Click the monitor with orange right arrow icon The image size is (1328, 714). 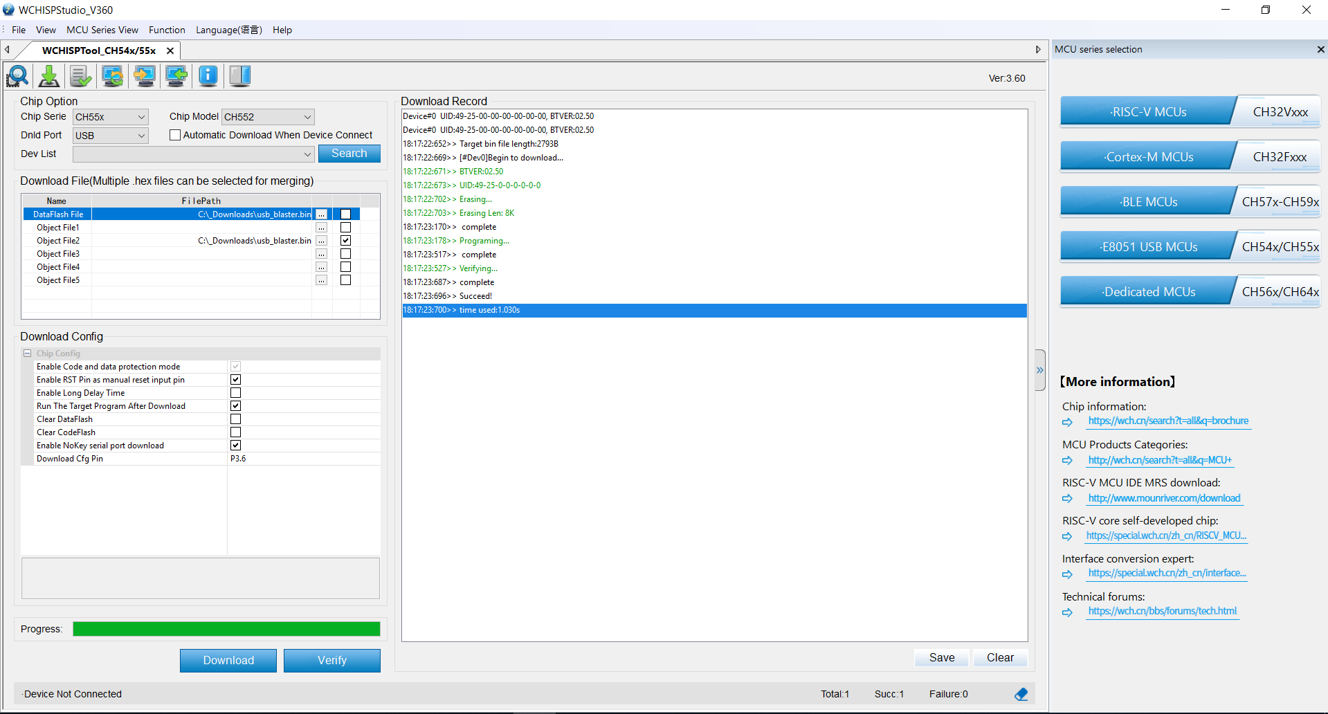point(145,76)
